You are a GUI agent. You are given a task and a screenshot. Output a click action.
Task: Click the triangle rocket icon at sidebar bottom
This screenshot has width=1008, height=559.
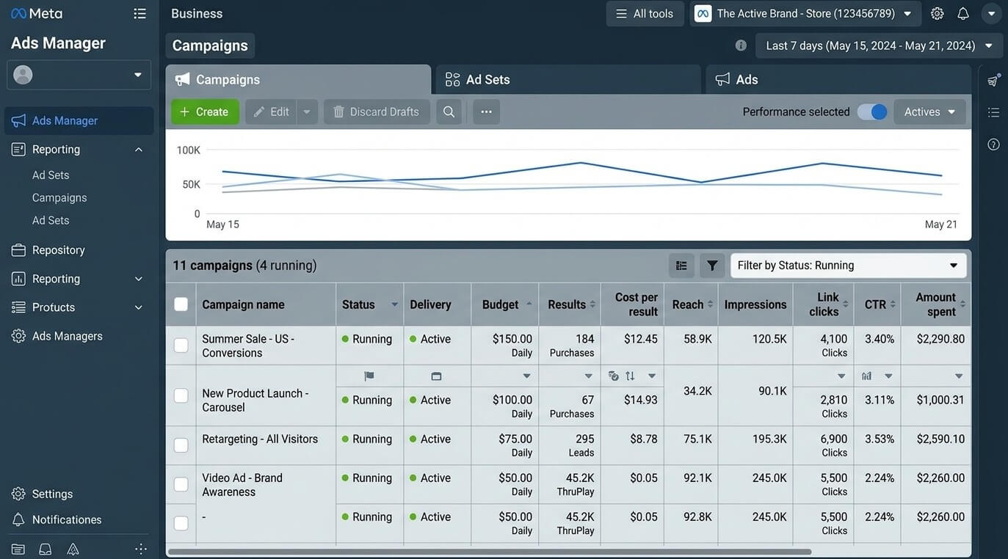(x=73, y=549)
